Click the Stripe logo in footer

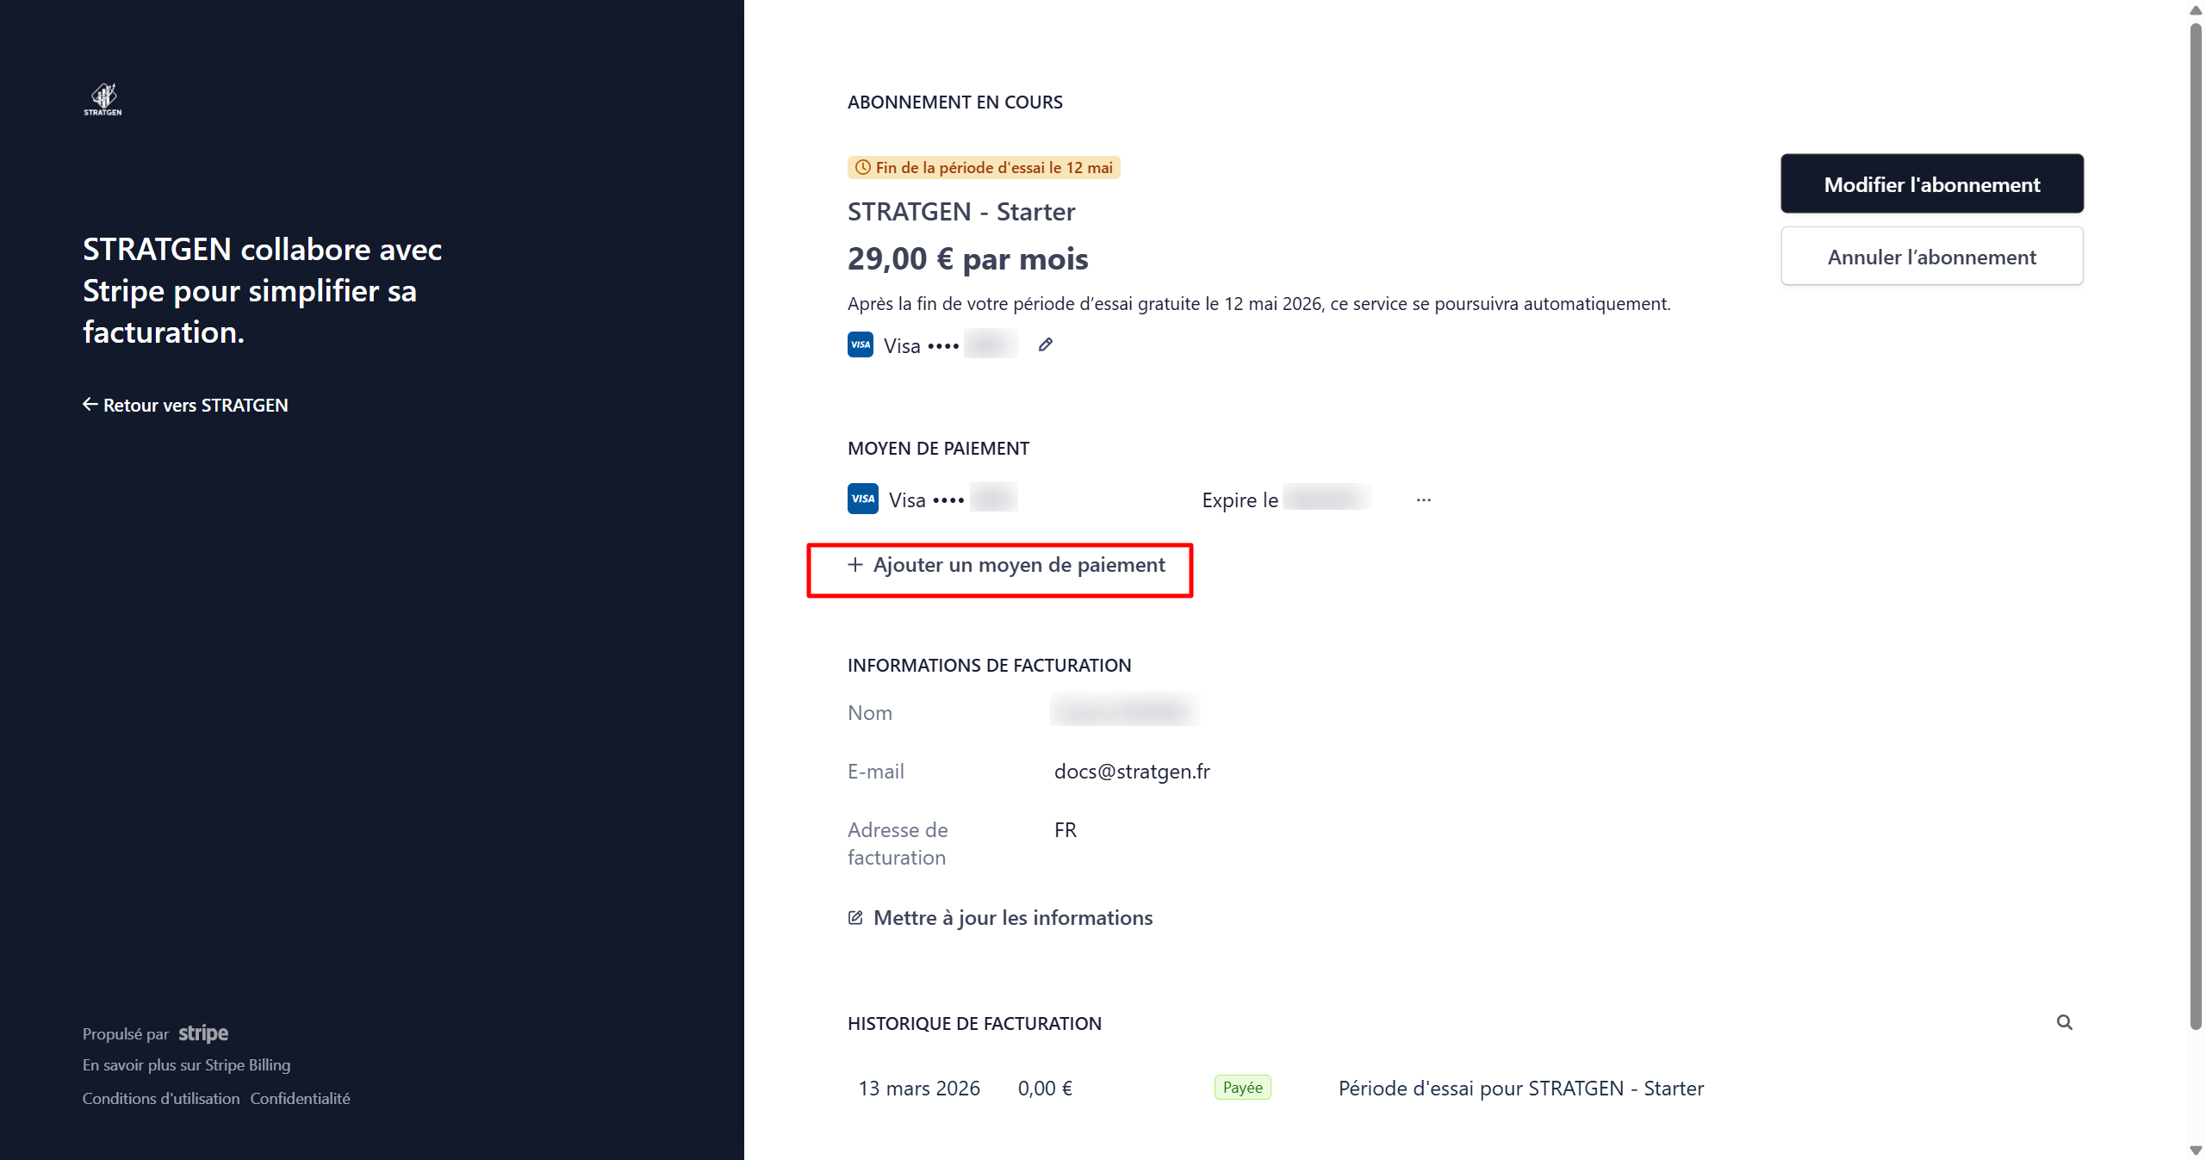pyautogui.click(x=203, y=1033)
